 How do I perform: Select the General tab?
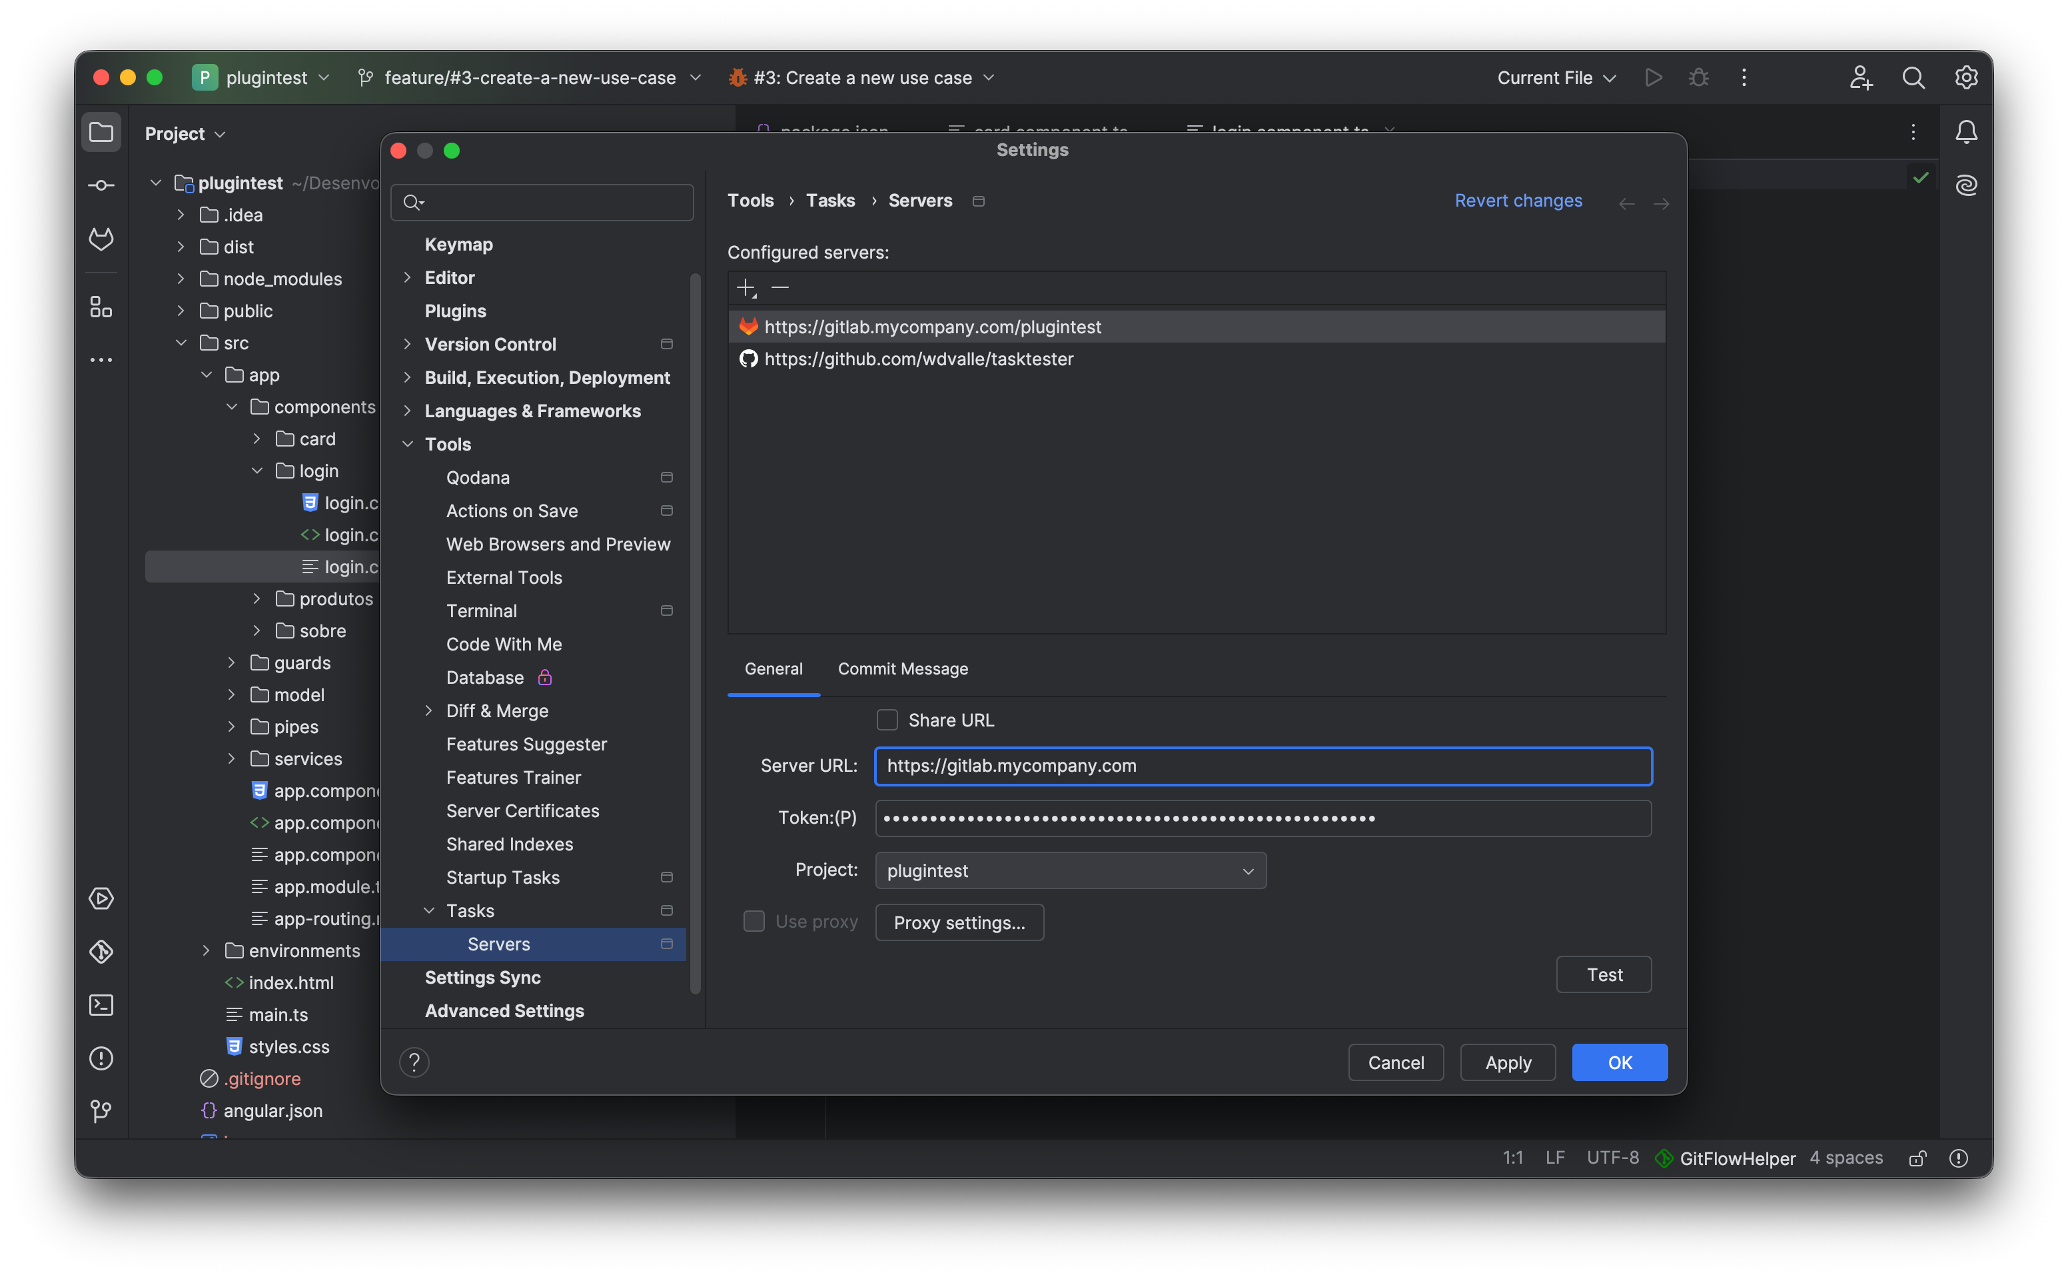tap(774, 668)
